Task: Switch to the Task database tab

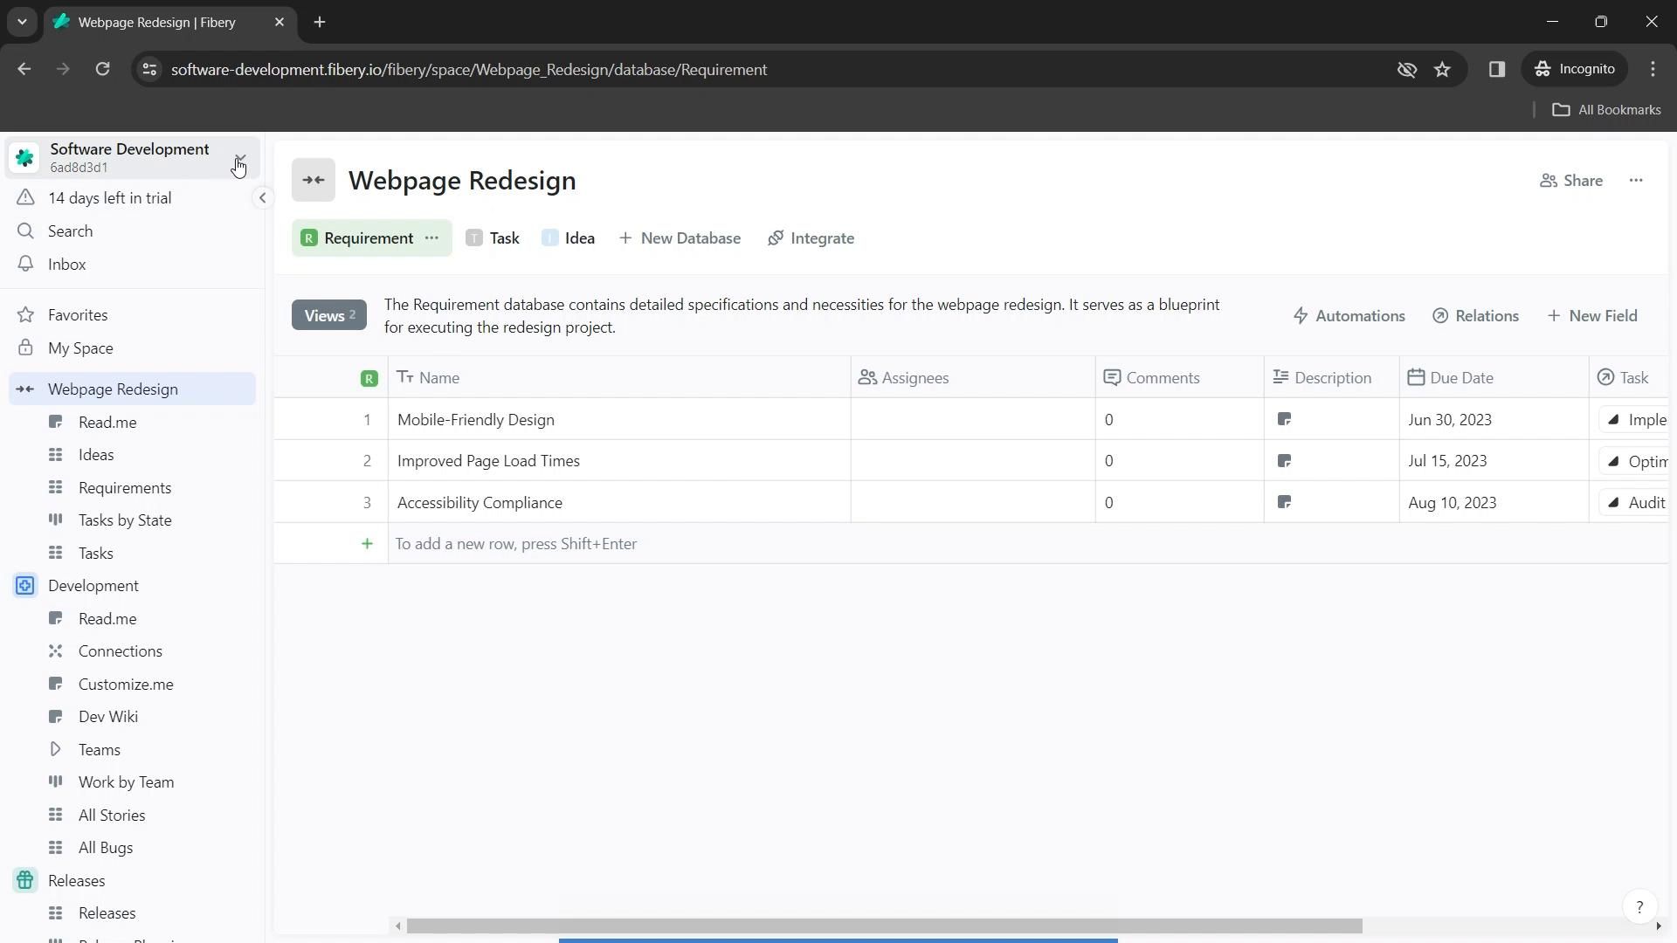Action: pyautogui.click(x=493, y=238)
